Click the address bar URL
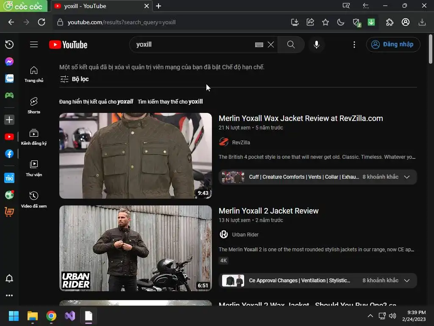 point(122,22)
